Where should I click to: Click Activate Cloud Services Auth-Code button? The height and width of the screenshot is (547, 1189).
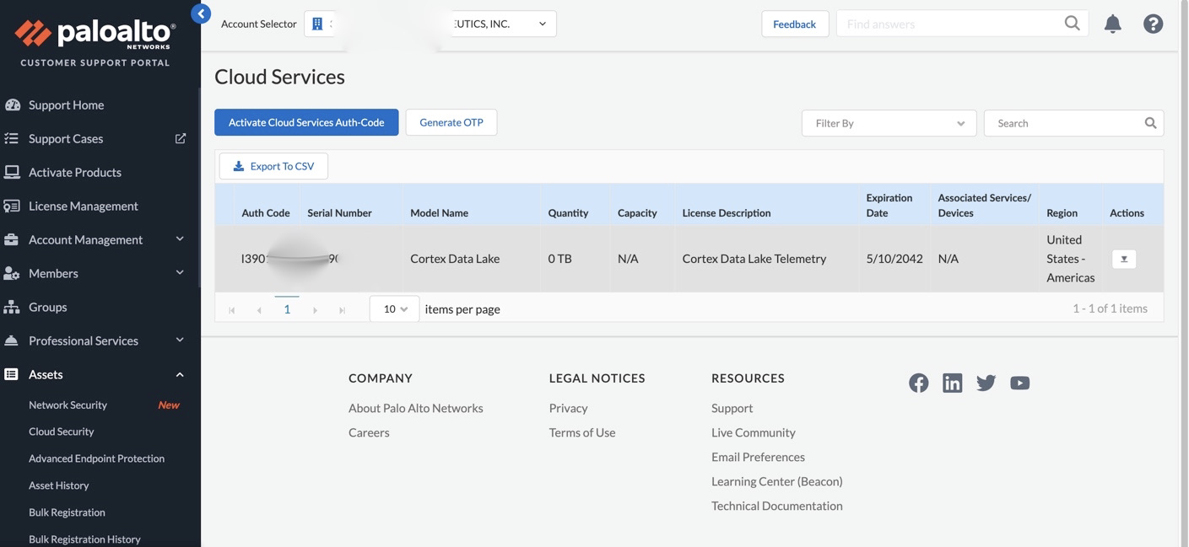click(306, 122)
